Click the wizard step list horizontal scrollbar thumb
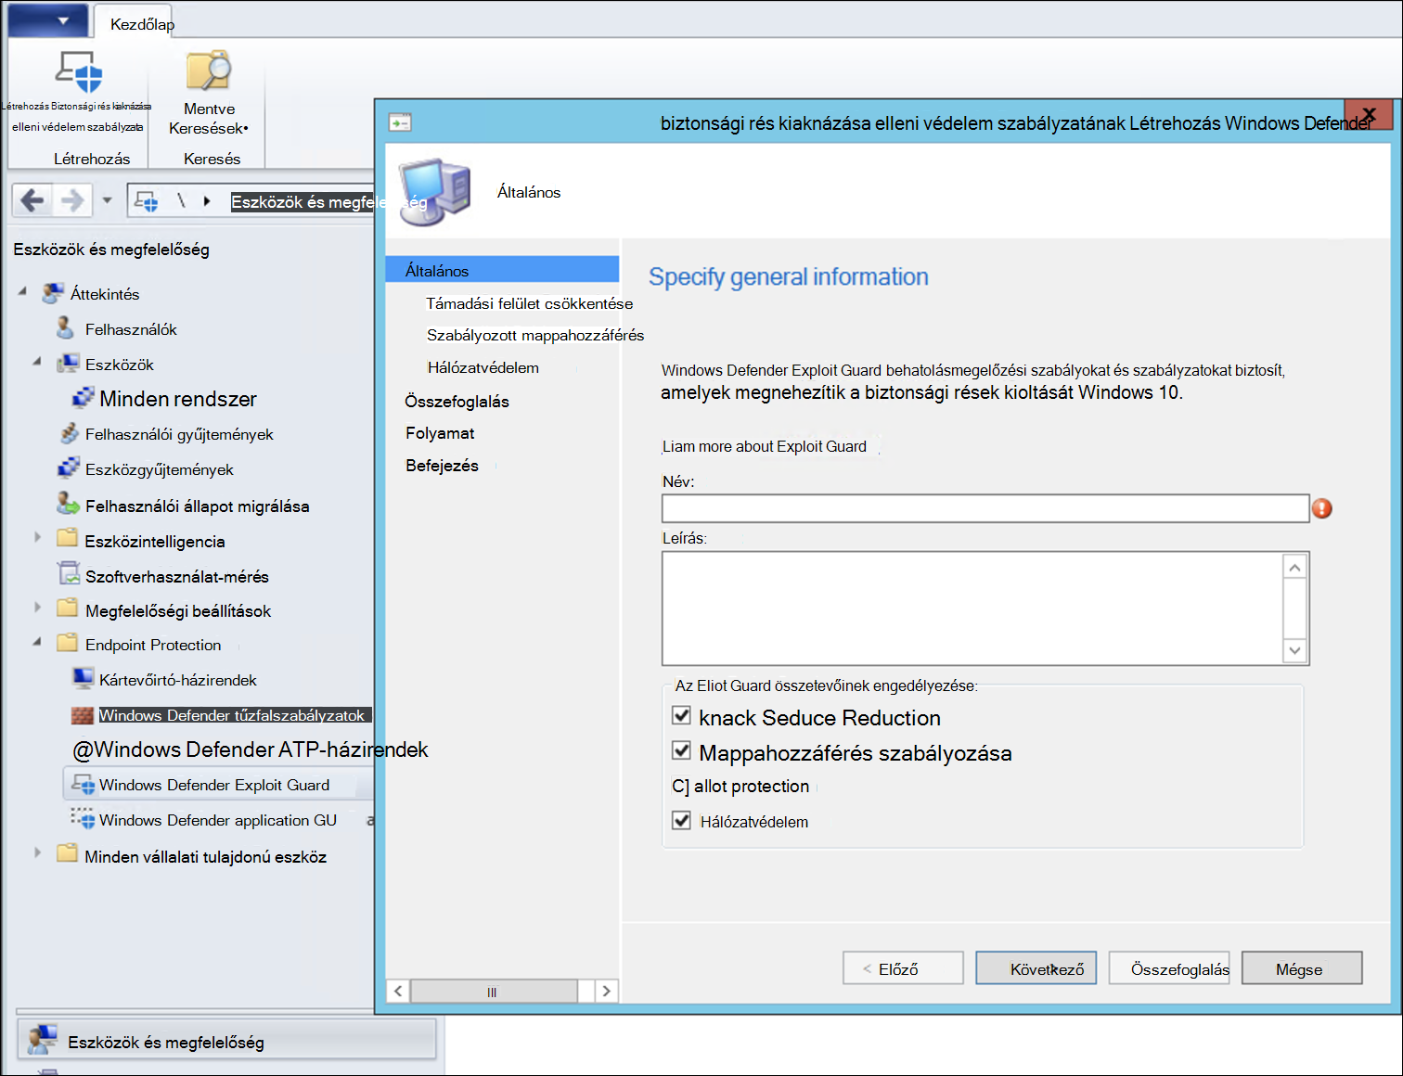Viewport: 1403px width, 1076px height. (494, 992)
